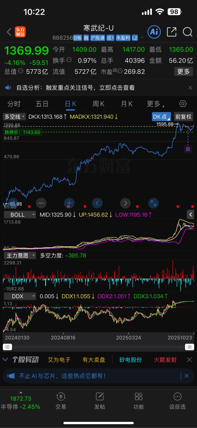Tap megaphone icon in promo banner
Image resolution: width=197 pixels, height=428 pixels.
(11, 376)
